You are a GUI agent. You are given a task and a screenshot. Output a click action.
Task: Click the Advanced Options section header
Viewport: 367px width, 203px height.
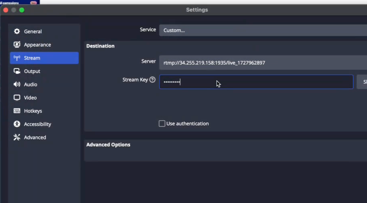pos(109,144)
